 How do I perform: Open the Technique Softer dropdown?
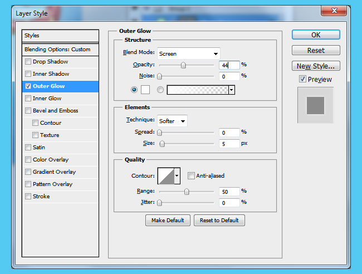click(x=172, y=121)
